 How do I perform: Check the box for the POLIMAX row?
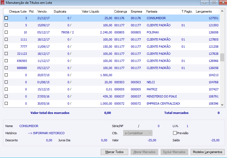[6, 32]
